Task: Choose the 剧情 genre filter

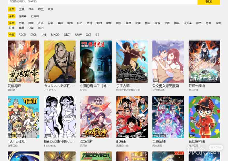Action: click(x=70, y=23)
